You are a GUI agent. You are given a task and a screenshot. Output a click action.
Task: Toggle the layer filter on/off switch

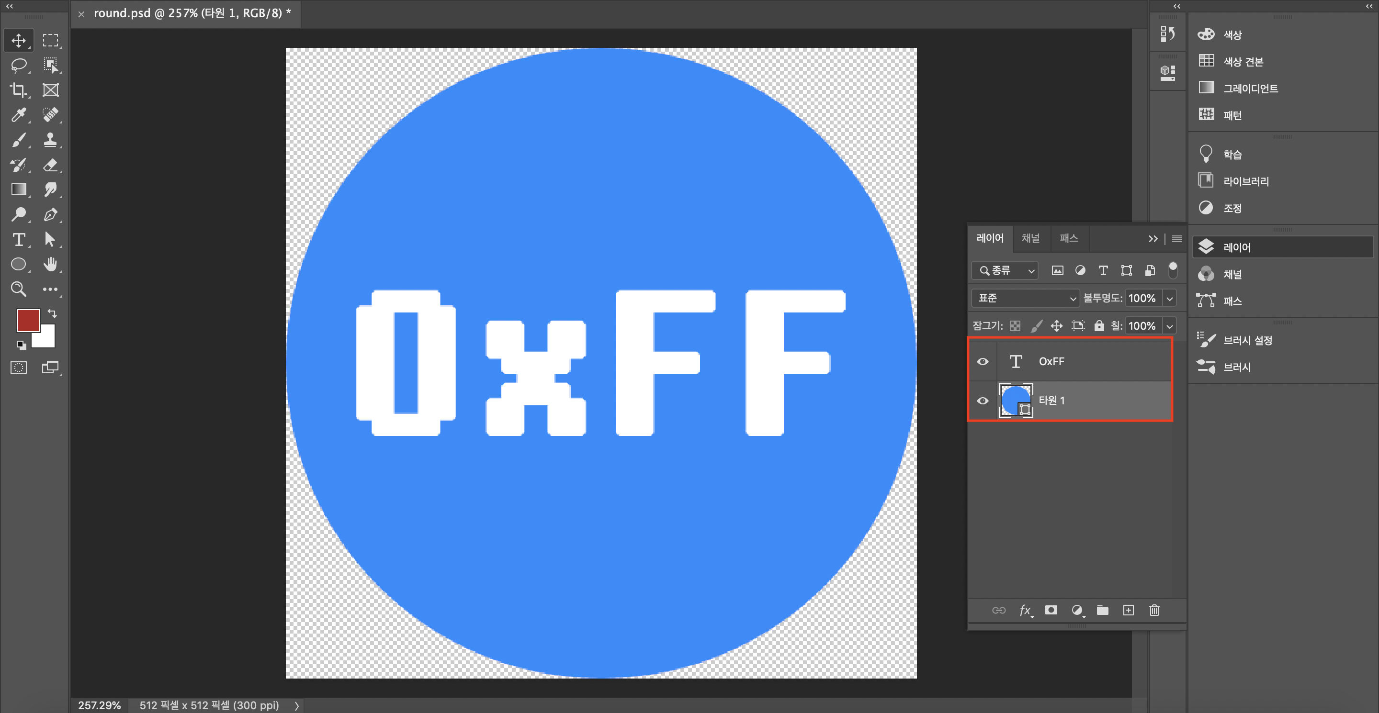(x=1172, y=270)
